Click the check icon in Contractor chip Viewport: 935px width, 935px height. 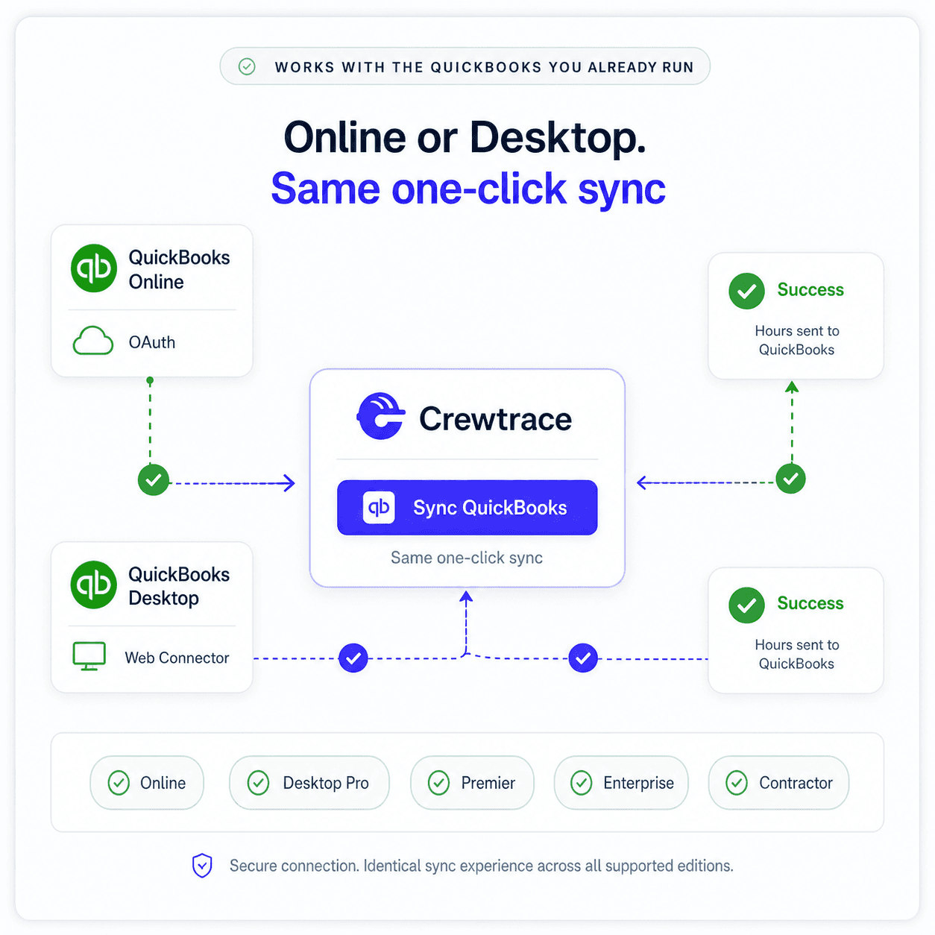coord(737,783)
